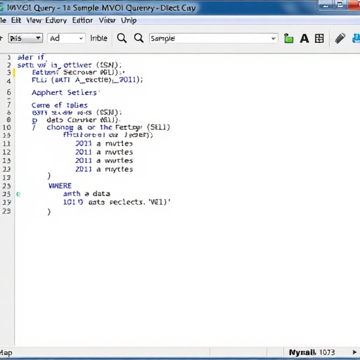
Task: Click the app icon in title bar
Action: tap(1, 8)
